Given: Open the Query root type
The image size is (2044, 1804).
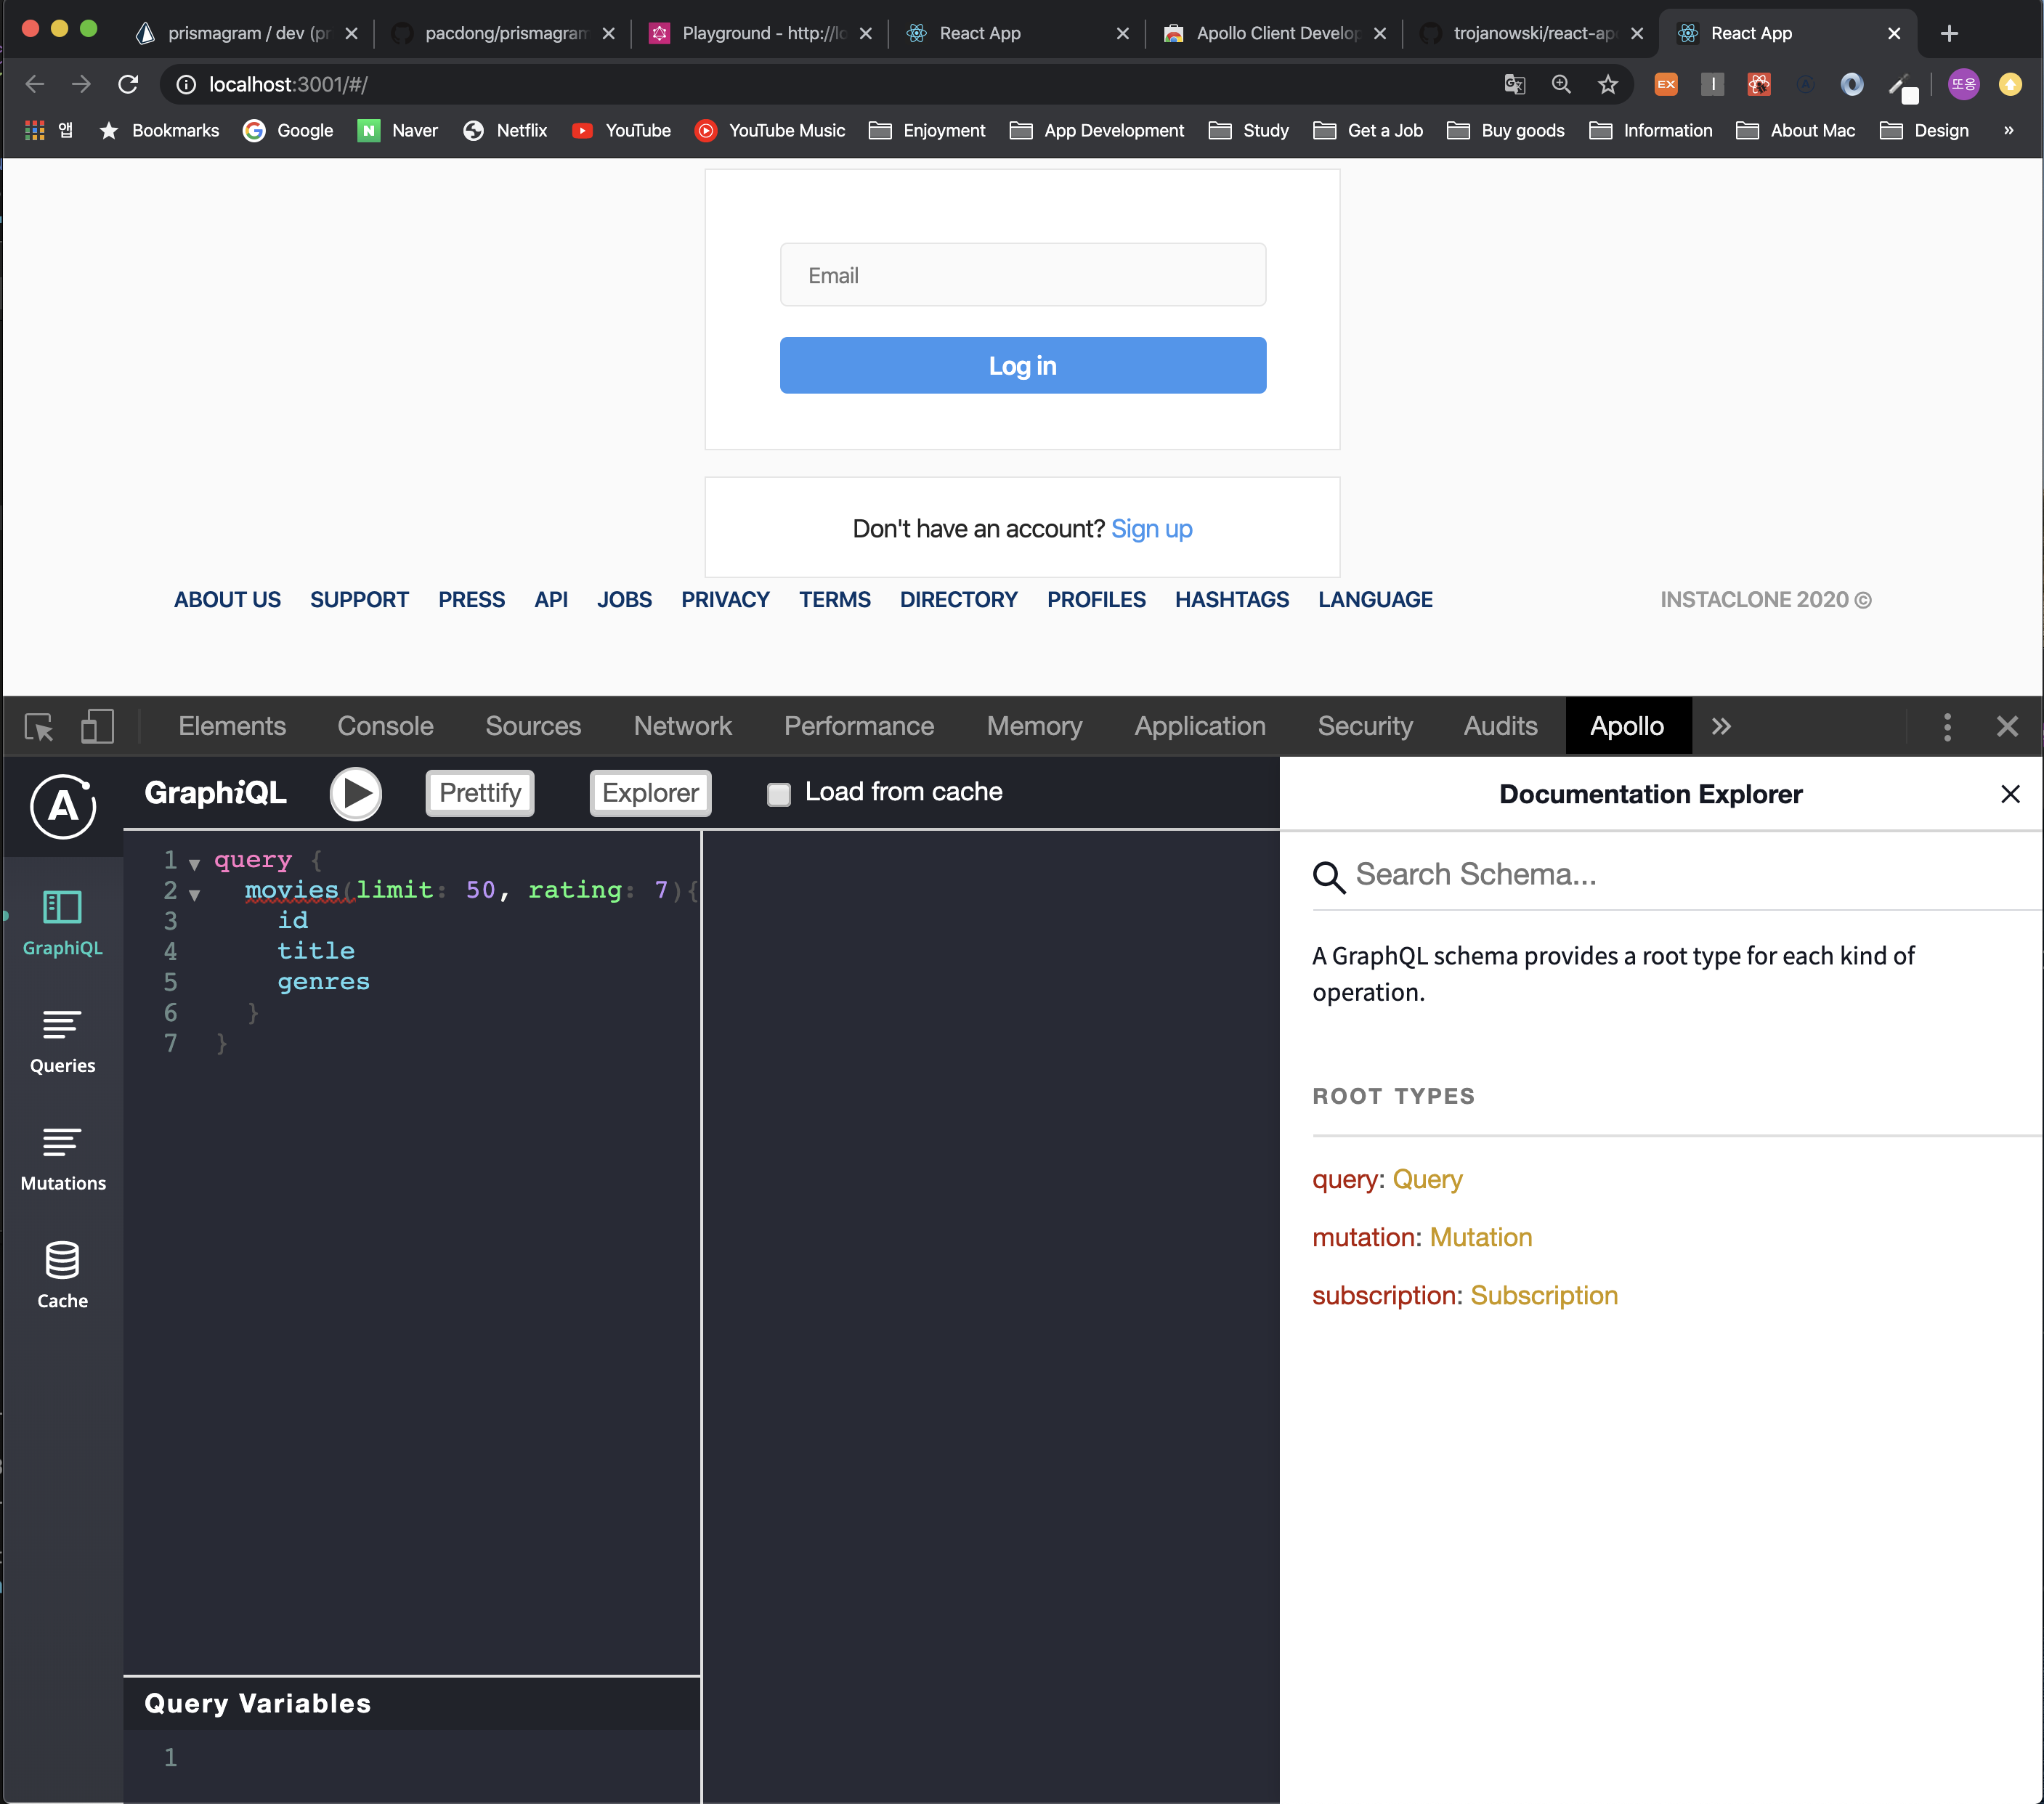Looking at the screenshot, I should tap(1427, 1180).
